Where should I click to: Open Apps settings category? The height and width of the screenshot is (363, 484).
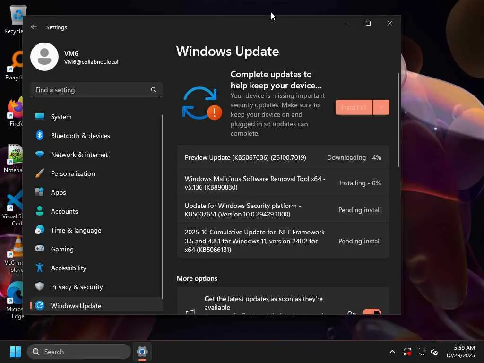click(96, 192)
